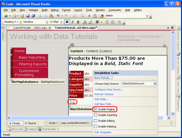Click the Auto Format link
Viewport: 182px width, 138px height.
pos(103,78)
